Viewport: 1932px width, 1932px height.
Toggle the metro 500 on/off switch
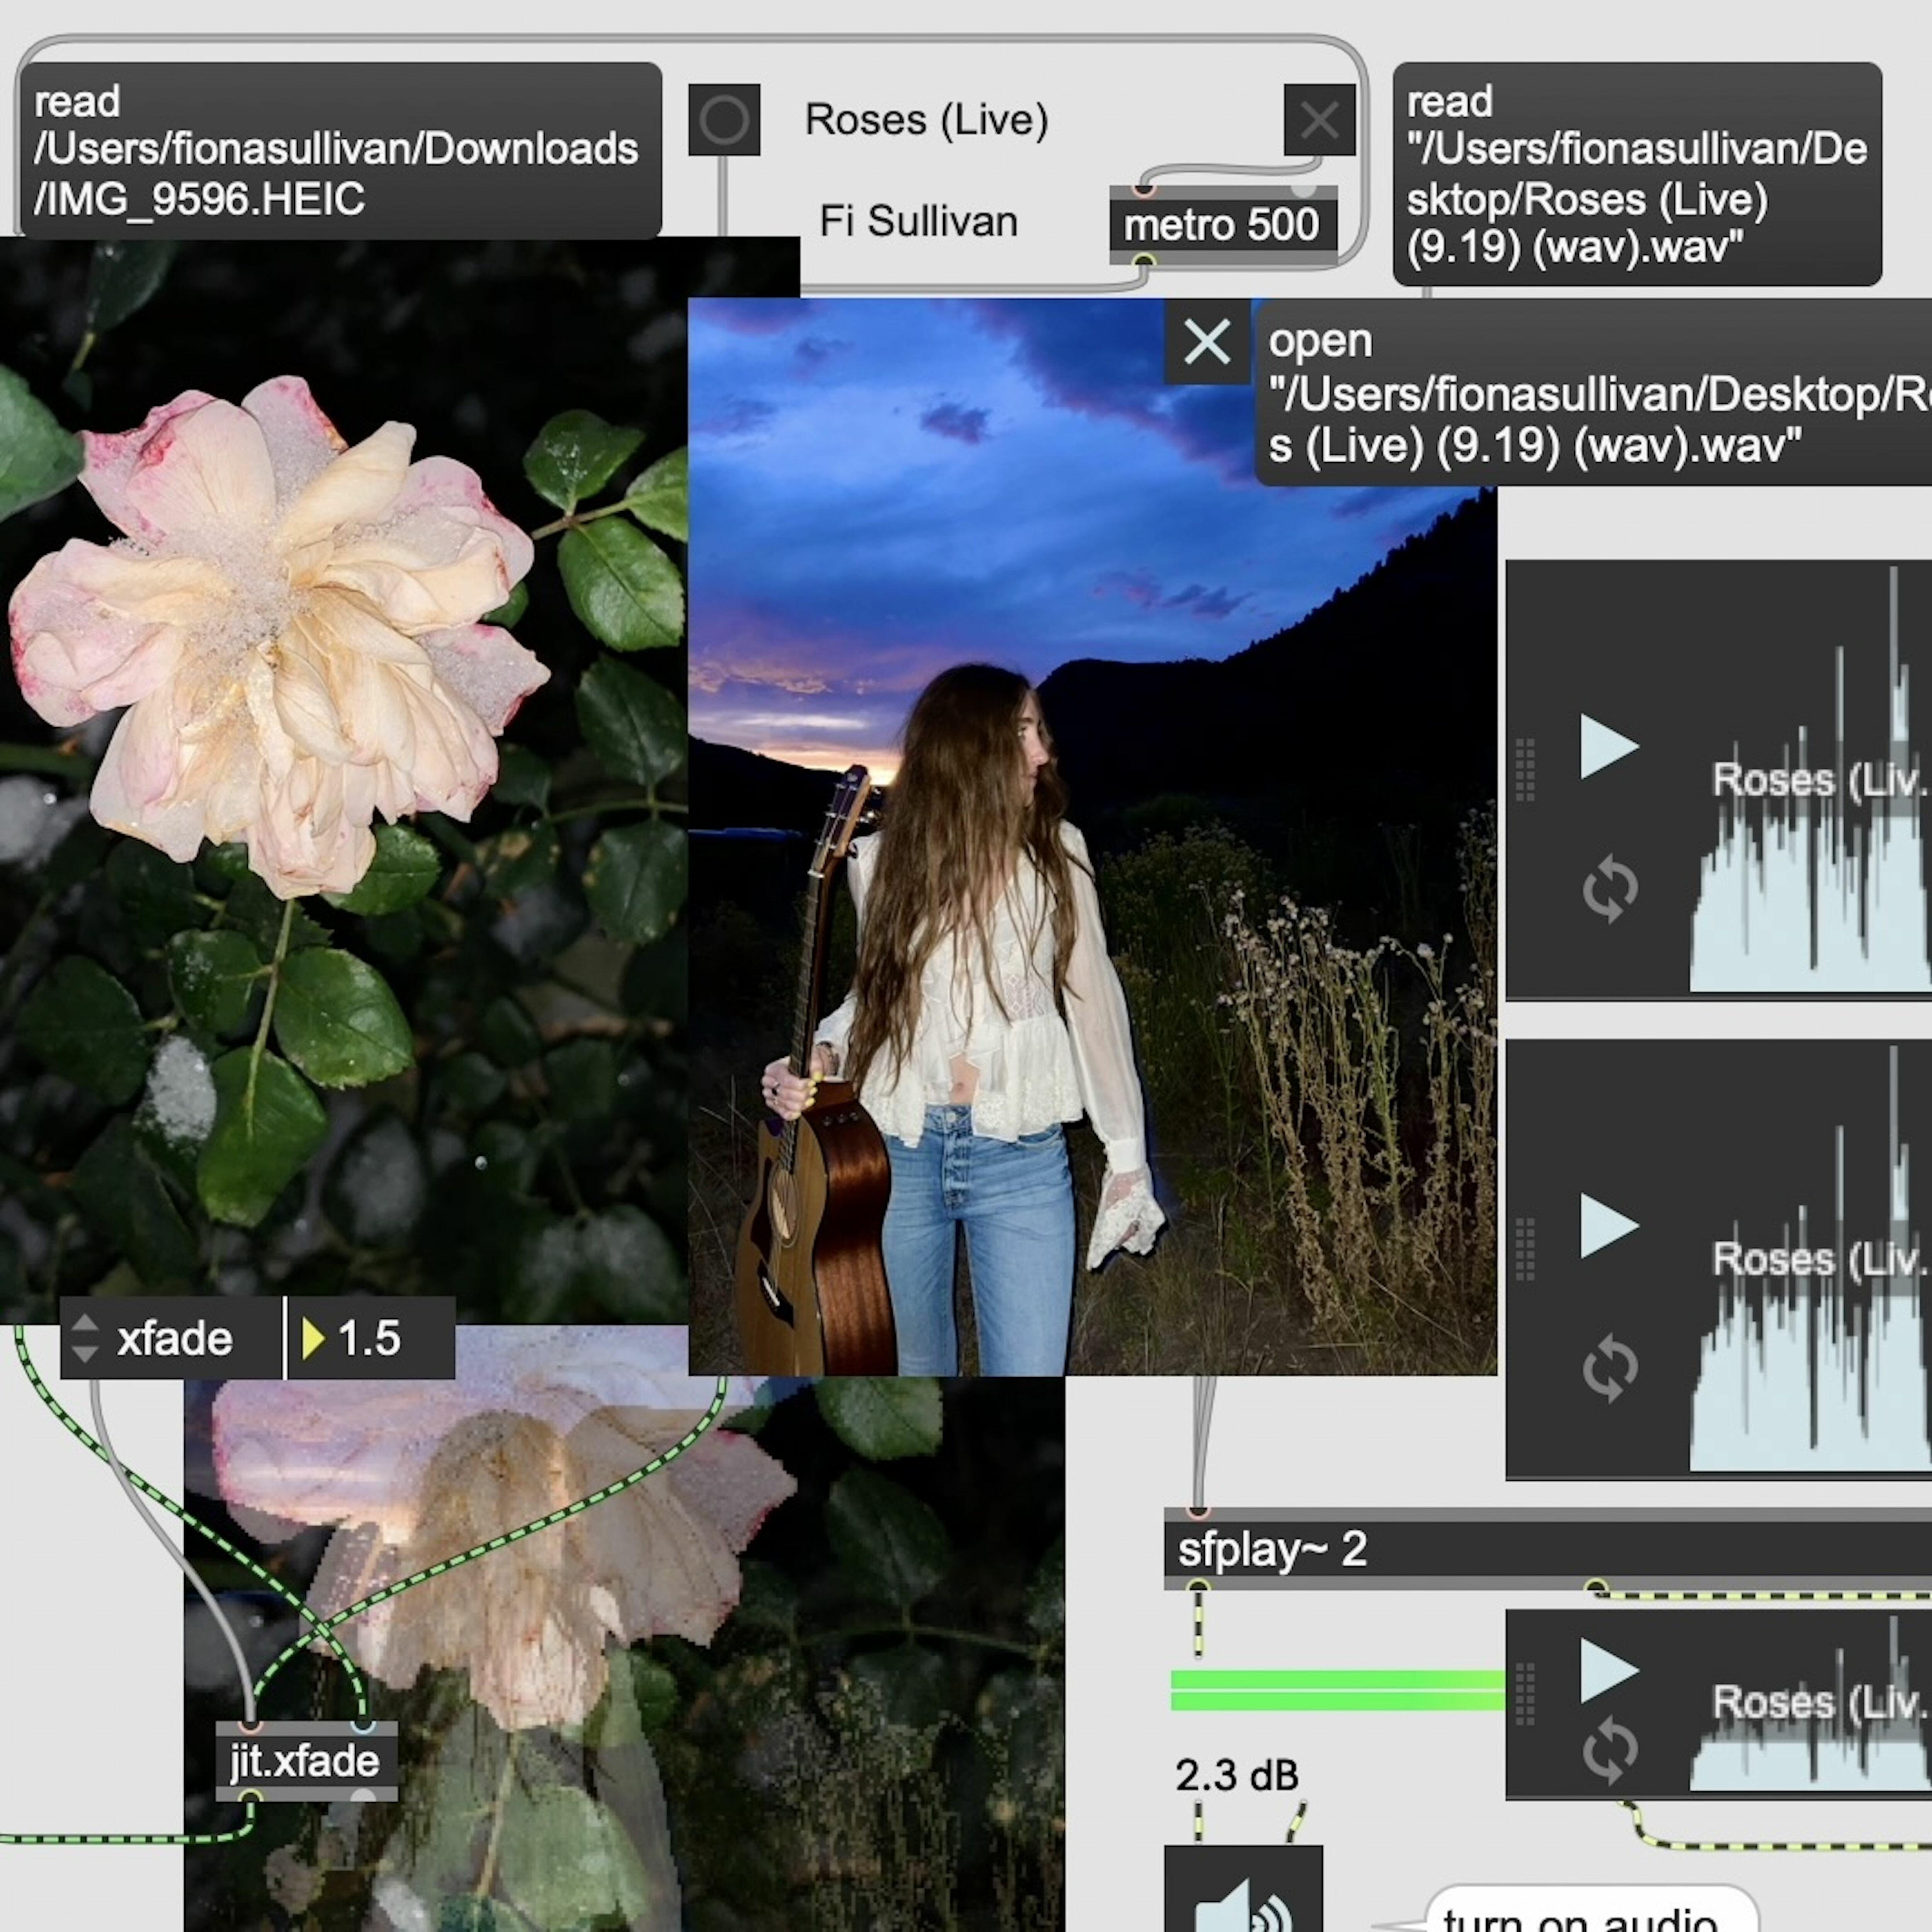pyautogui.click(x=1319, y=120)
